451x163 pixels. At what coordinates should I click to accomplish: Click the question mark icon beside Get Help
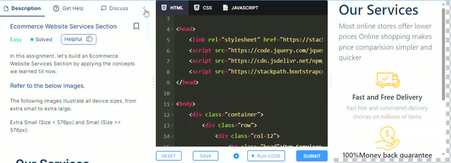point(56,8)
